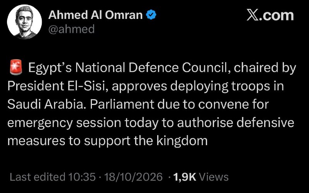
Task: Select the phrase "emergency session"
Action: click(64, 123)
